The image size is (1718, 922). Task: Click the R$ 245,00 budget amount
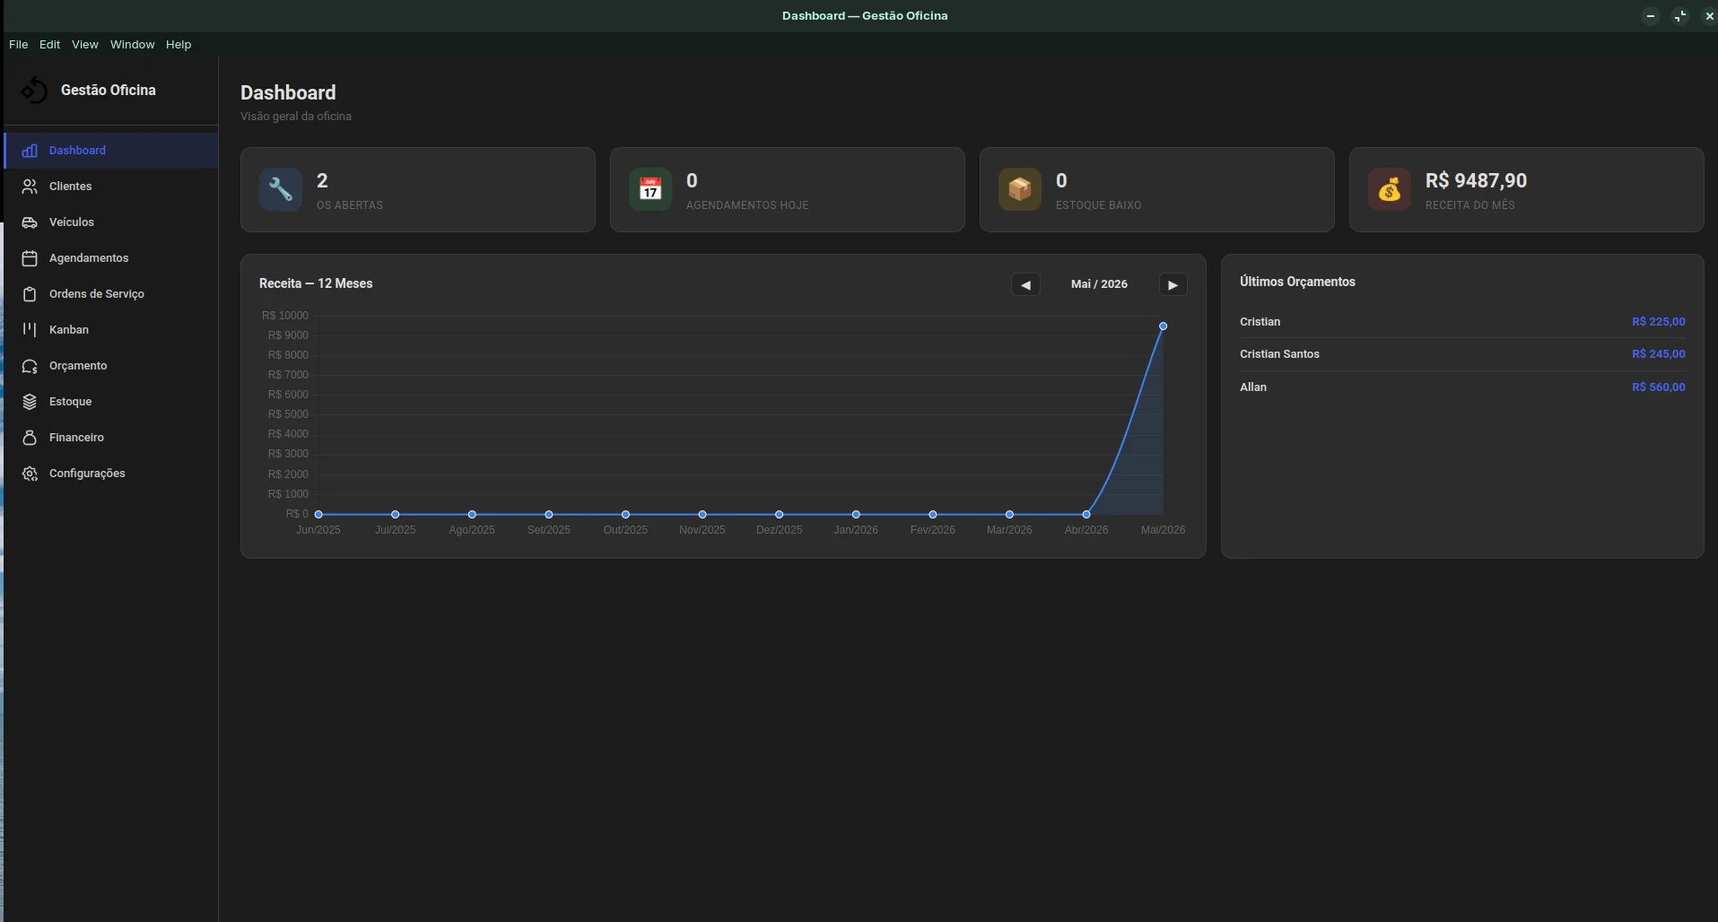pos(1658,354)
